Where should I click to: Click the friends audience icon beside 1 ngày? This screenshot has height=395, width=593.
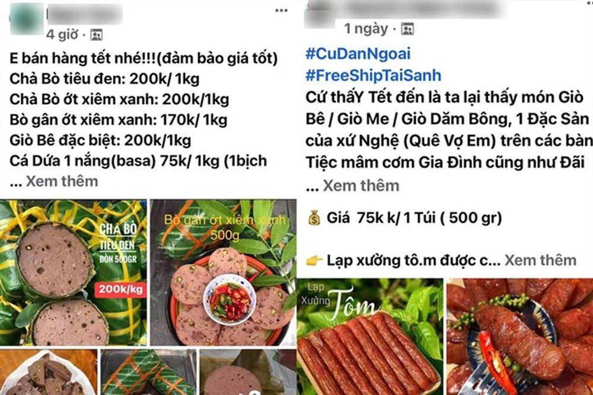tap(407, 29)
